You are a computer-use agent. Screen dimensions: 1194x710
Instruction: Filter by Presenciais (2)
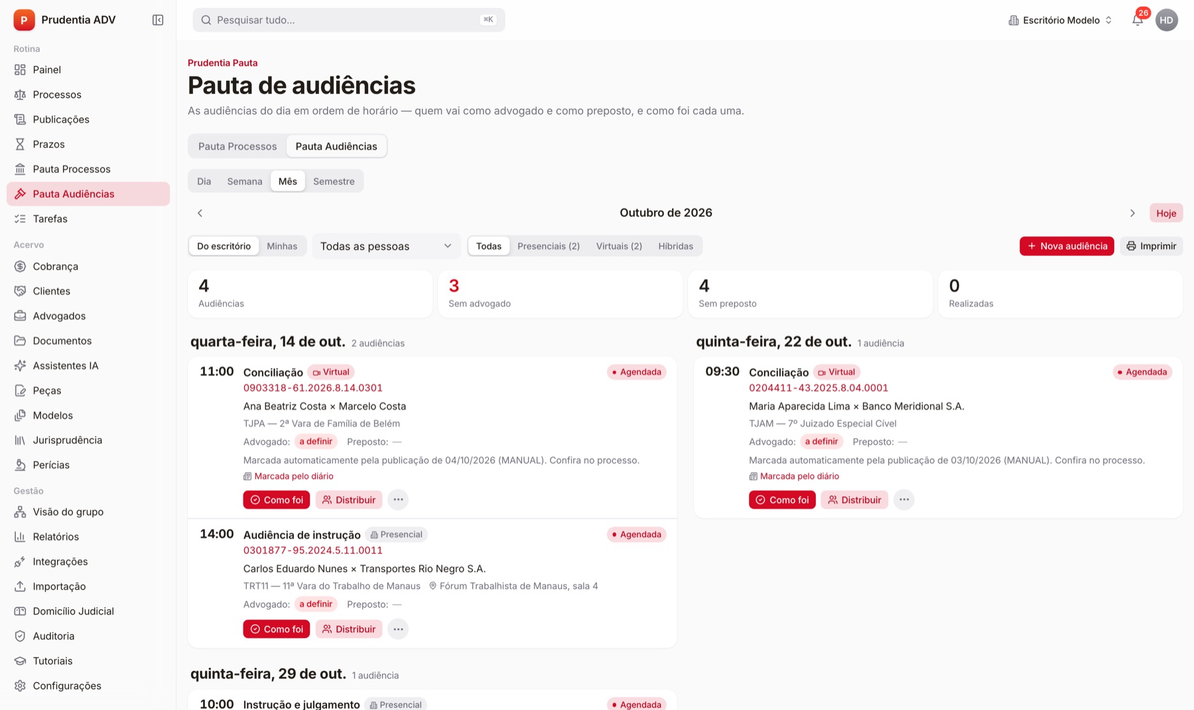(549, 246)
